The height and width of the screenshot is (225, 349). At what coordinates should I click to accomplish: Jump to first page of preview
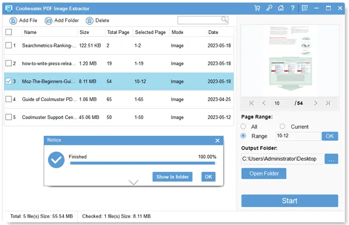pyautogui.click(x=251, y=103)
